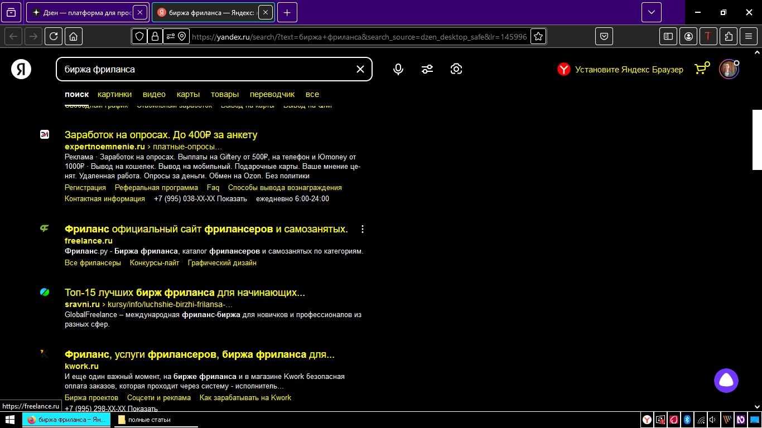Open Контактная информация sitelink

tap(105, 199)
